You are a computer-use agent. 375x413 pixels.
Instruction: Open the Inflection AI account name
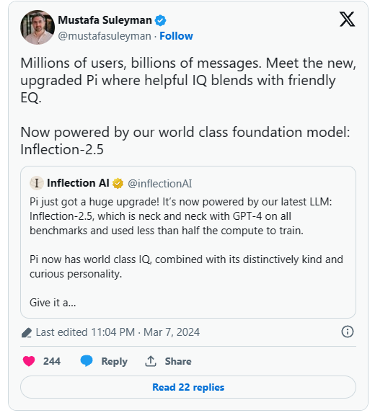(x=78, y=183)
